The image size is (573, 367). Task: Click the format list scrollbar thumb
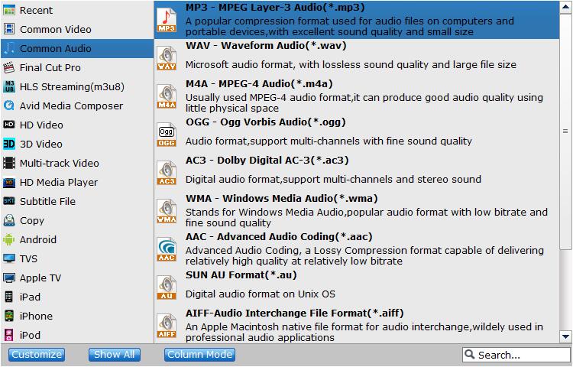point(565,132)
